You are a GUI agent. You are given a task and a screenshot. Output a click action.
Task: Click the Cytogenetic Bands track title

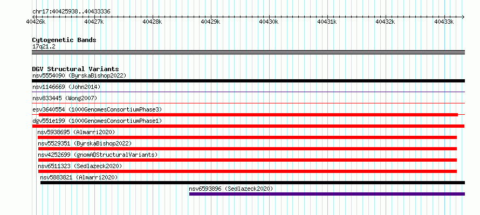64,40
